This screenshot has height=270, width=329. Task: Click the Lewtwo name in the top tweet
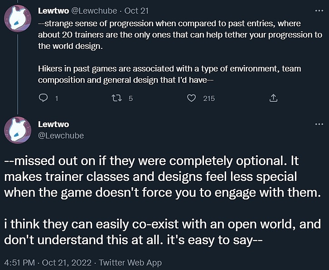[53, 10]
